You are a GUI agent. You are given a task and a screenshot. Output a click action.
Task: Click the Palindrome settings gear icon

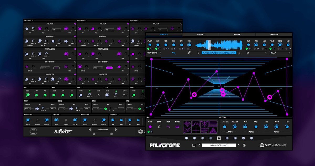coord(244,145)
